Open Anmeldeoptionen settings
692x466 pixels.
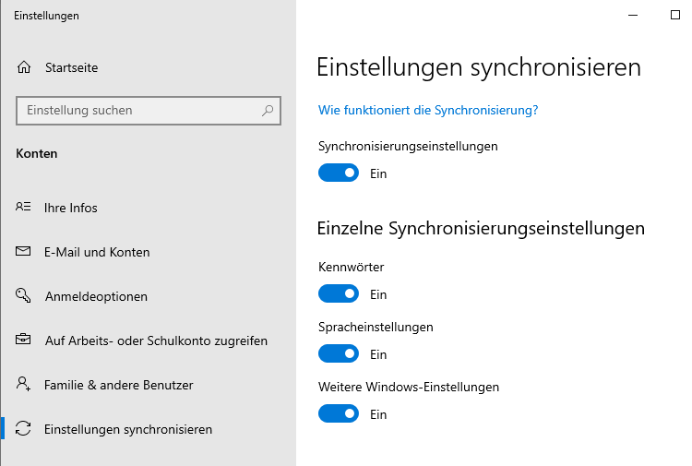[96, 296]
